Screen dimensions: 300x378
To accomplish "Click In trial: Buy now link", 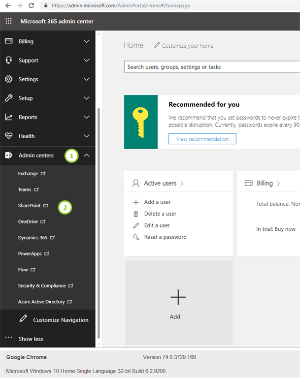I will coord(276,229).
